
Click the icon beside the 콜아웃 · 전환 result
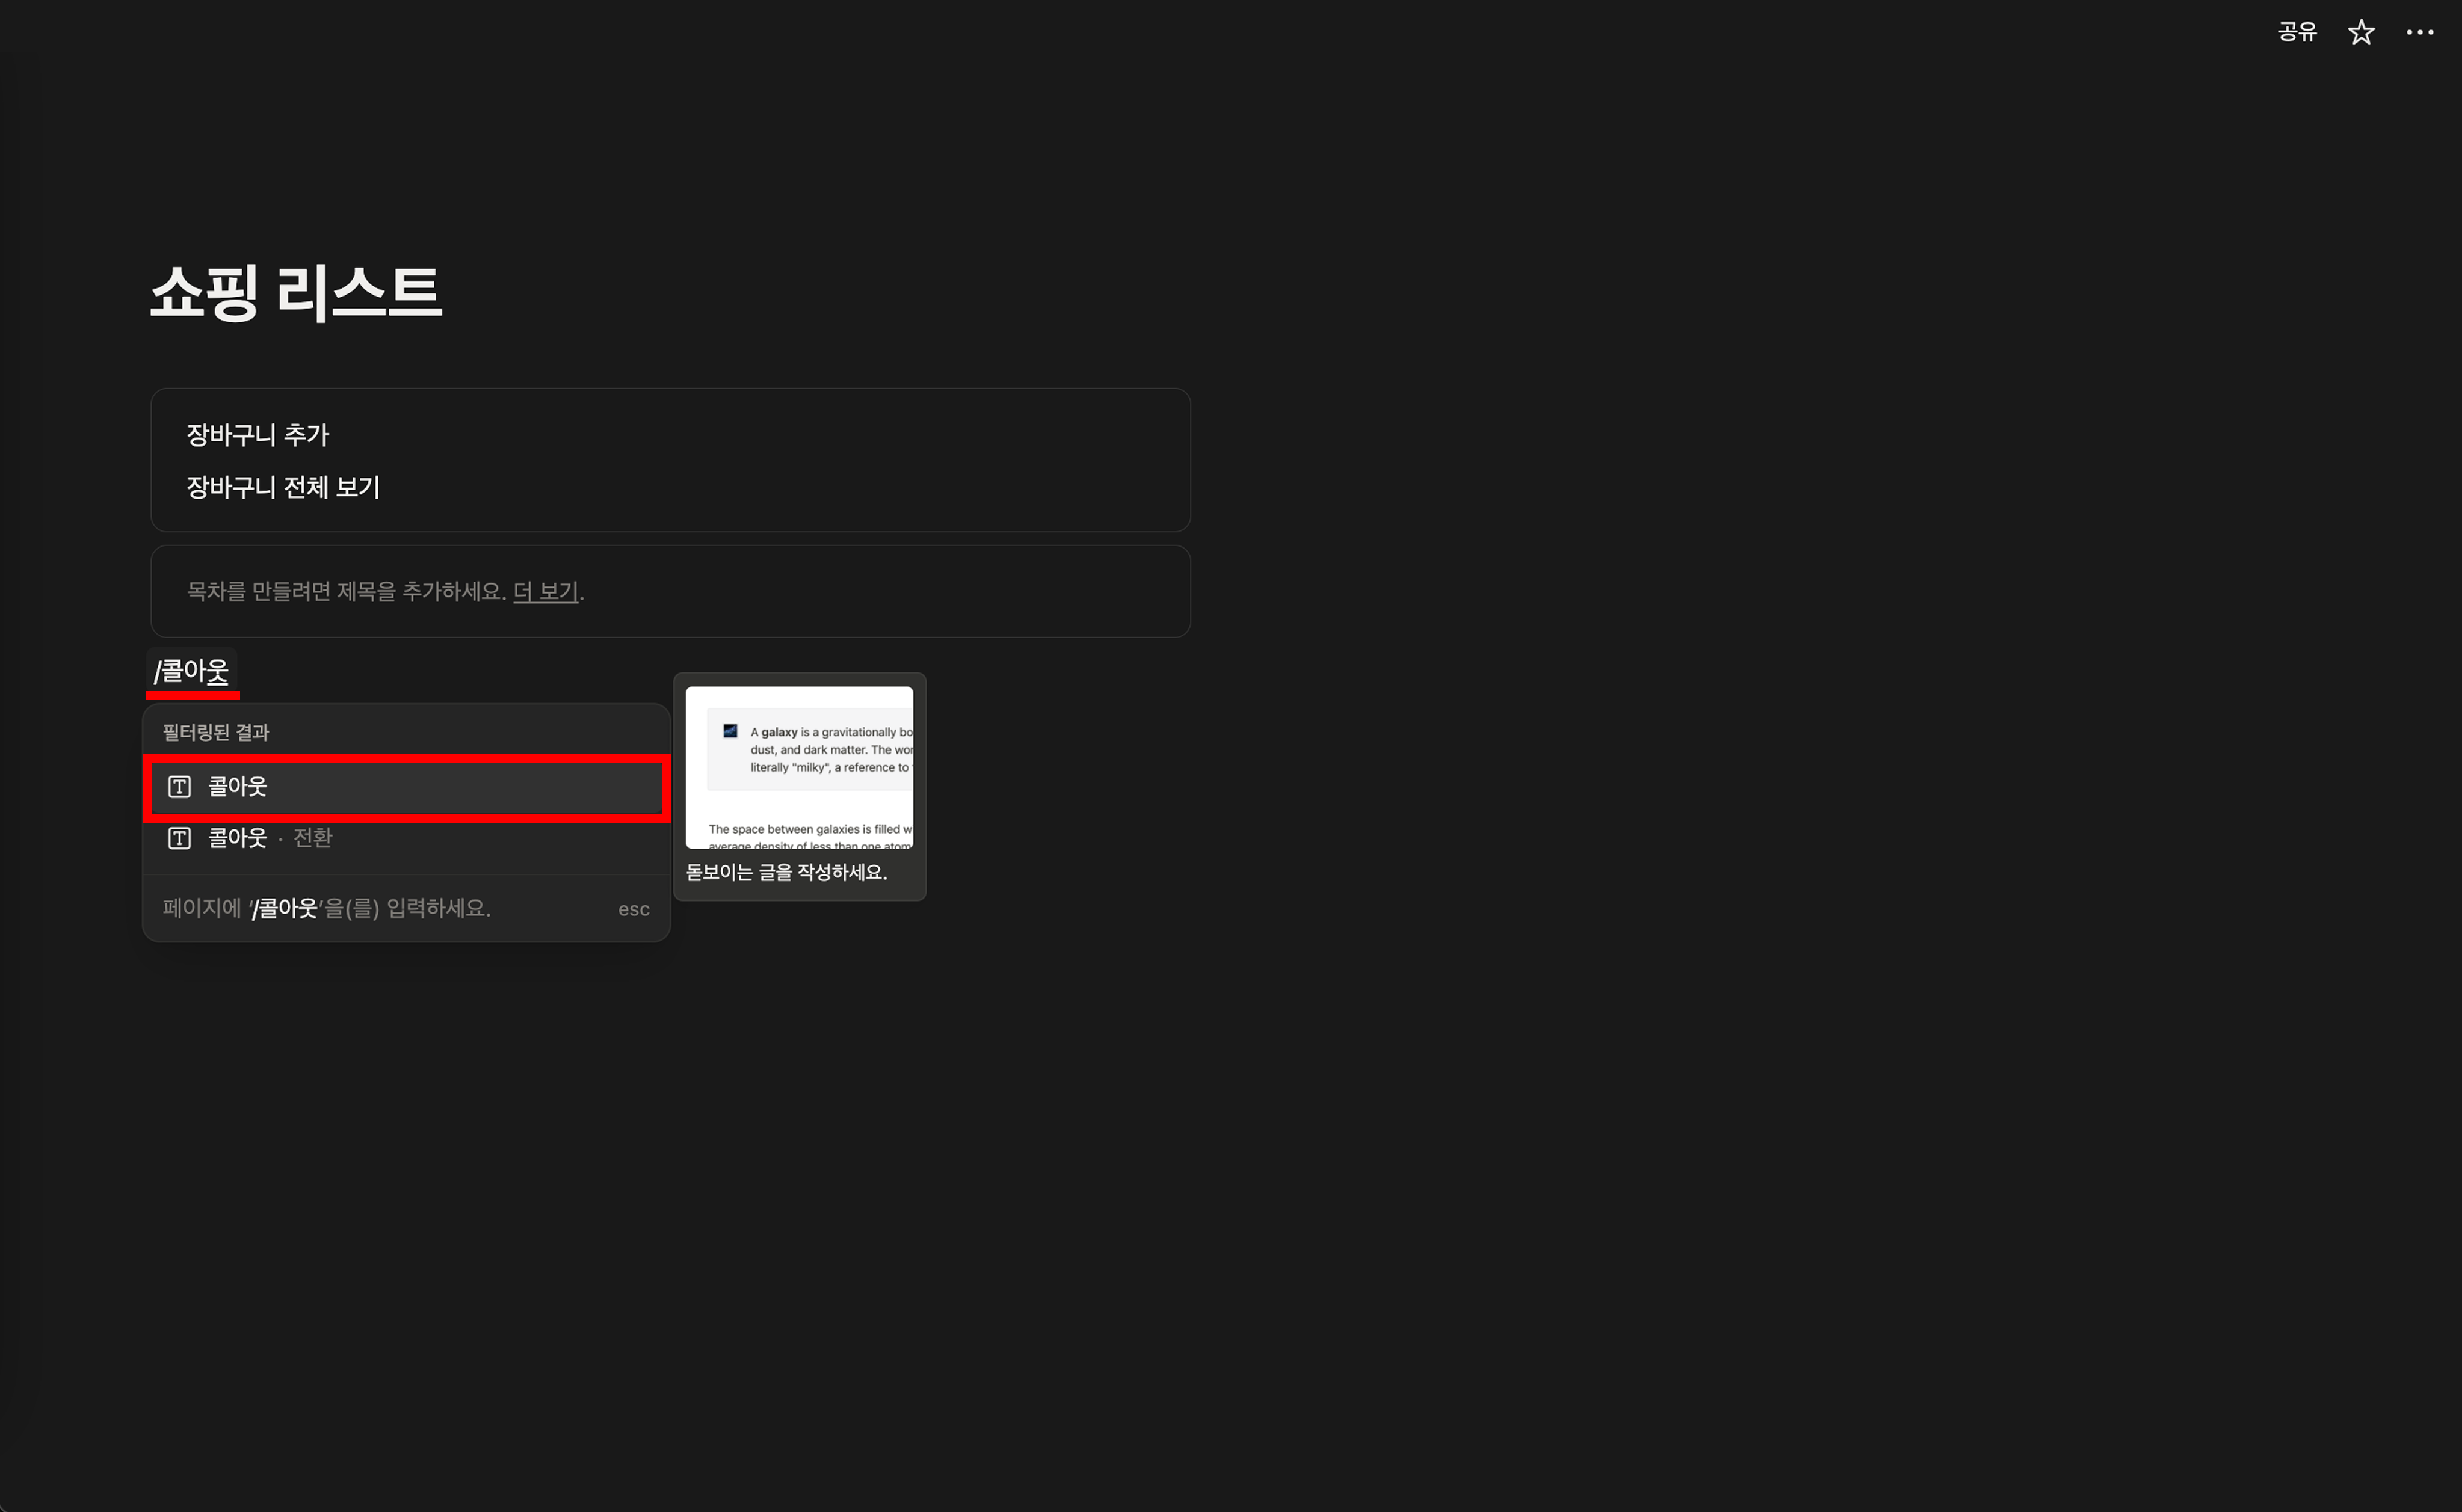coord(179,838)
